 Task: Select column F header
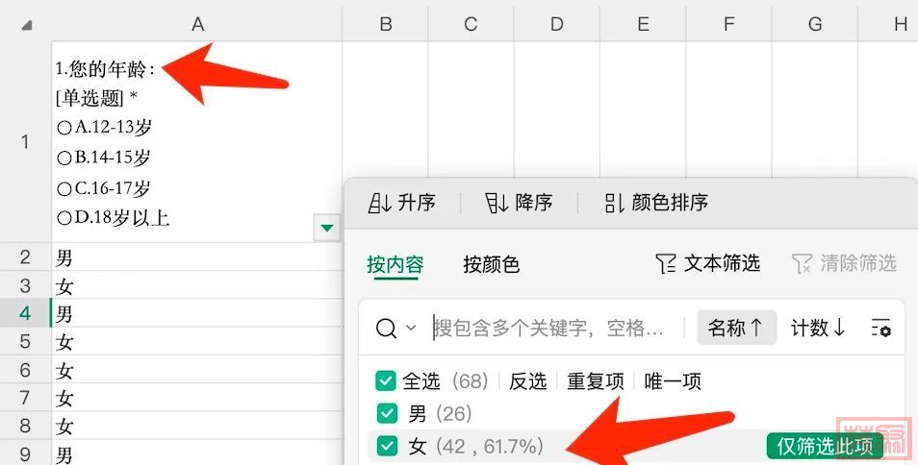(x=728, y=24)
